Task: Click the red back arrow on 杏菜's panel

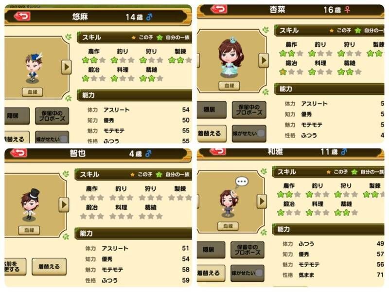Action: coord(218,9)
